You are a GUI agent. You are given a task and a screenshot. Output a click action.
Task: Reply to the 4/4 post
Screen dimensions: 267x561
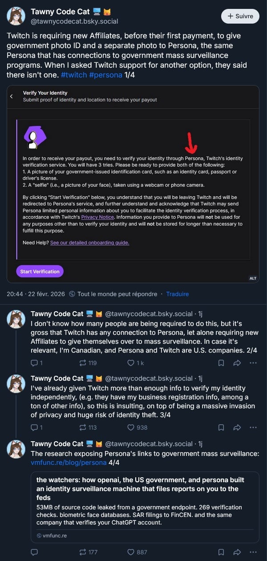(34, 552)
